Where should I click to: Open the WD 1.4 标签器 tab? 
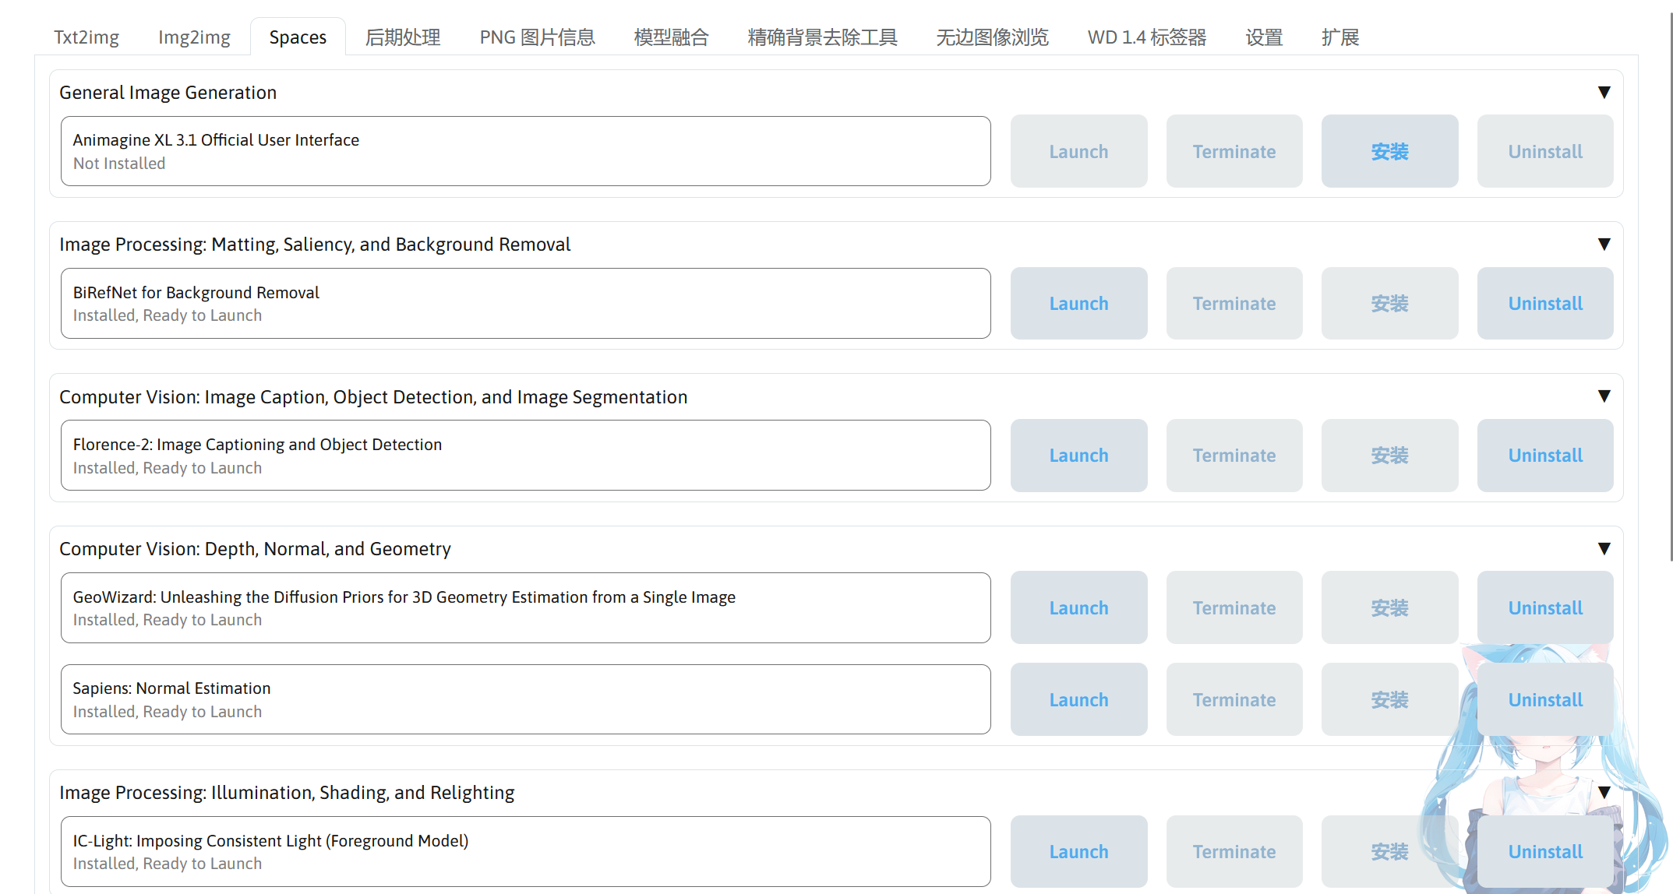[1146, 37]
